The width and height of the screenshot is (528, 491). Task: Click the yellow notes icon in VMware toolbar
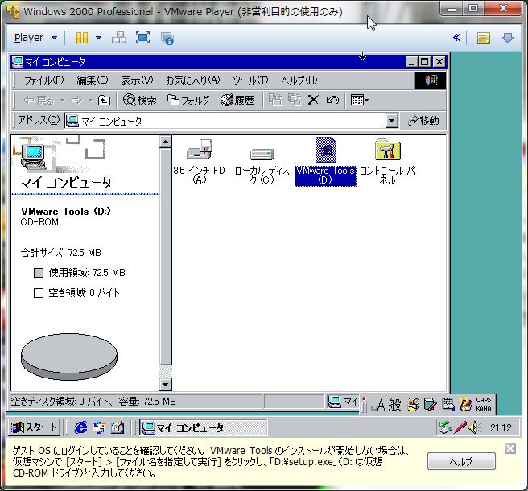[x=484, y=38]
